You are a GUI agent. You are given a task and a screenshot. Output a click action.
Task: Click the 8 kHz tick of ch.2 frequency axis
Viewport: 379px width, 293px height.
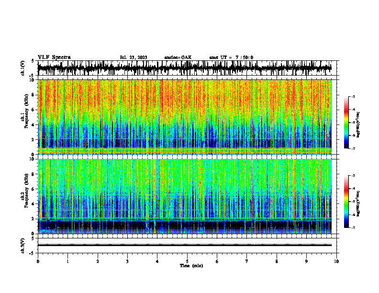tap(34, 174)
